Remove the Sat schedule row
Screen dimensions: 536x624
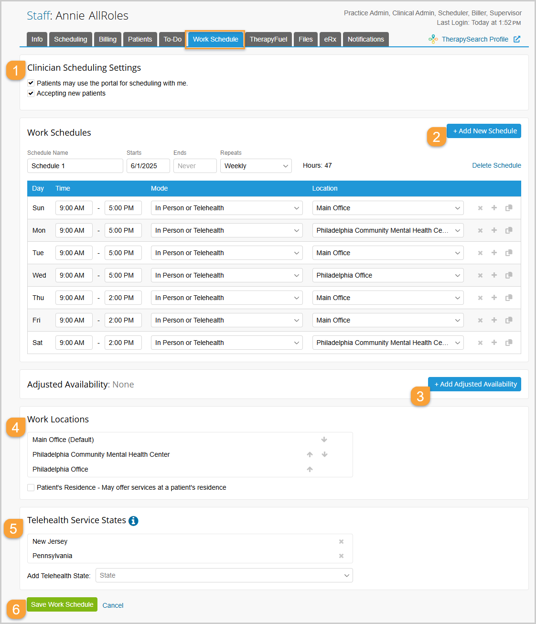[480, 343]
